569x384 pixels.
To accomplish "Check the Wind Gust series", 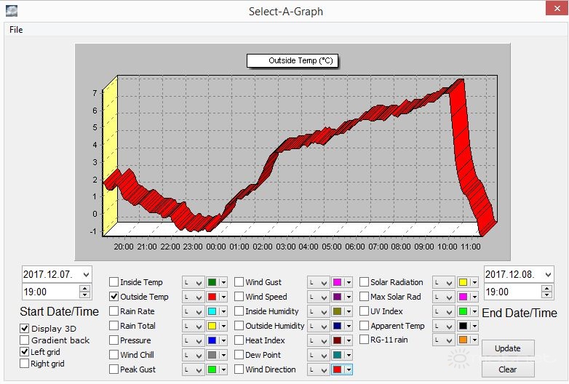I will click(x=239, y=282).
